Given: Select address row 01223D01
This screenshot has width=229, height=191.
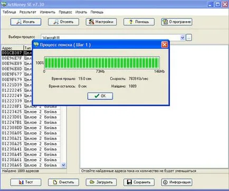Looking at the screenshot, I should click(x=31, y=117).
